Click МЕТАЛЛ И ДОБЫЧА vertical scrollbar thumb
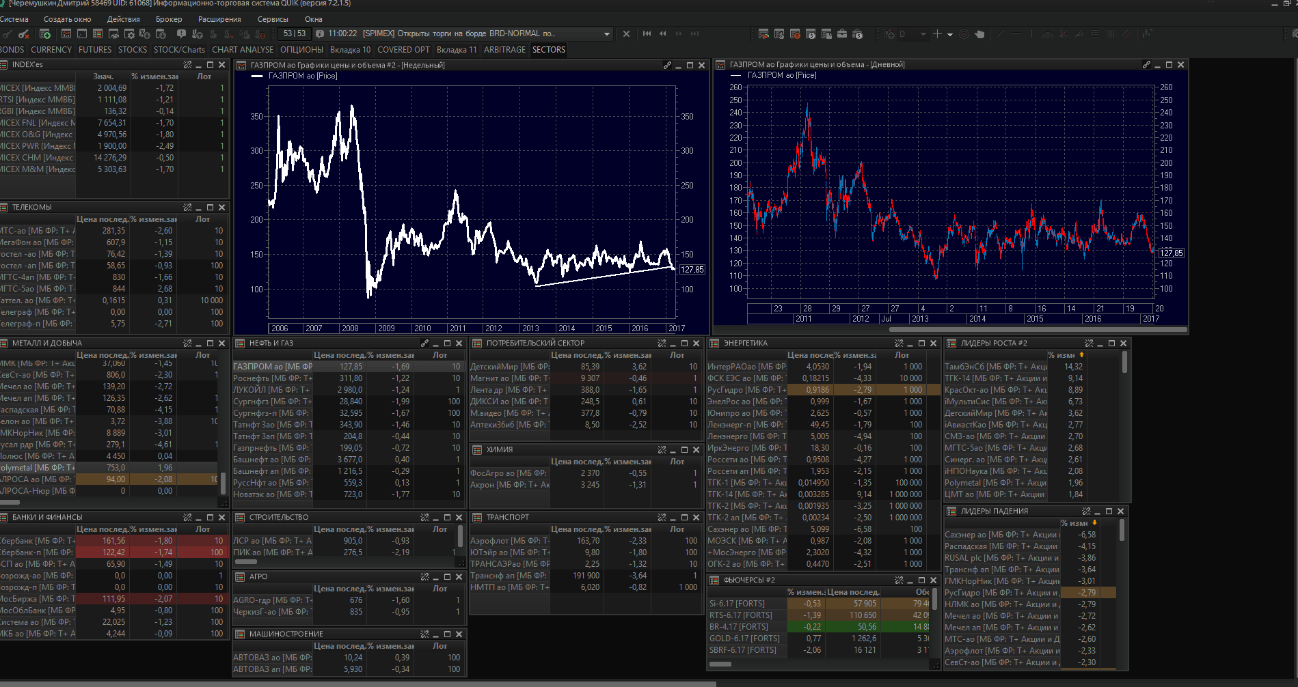1298x687 pixels. (222, 483)
